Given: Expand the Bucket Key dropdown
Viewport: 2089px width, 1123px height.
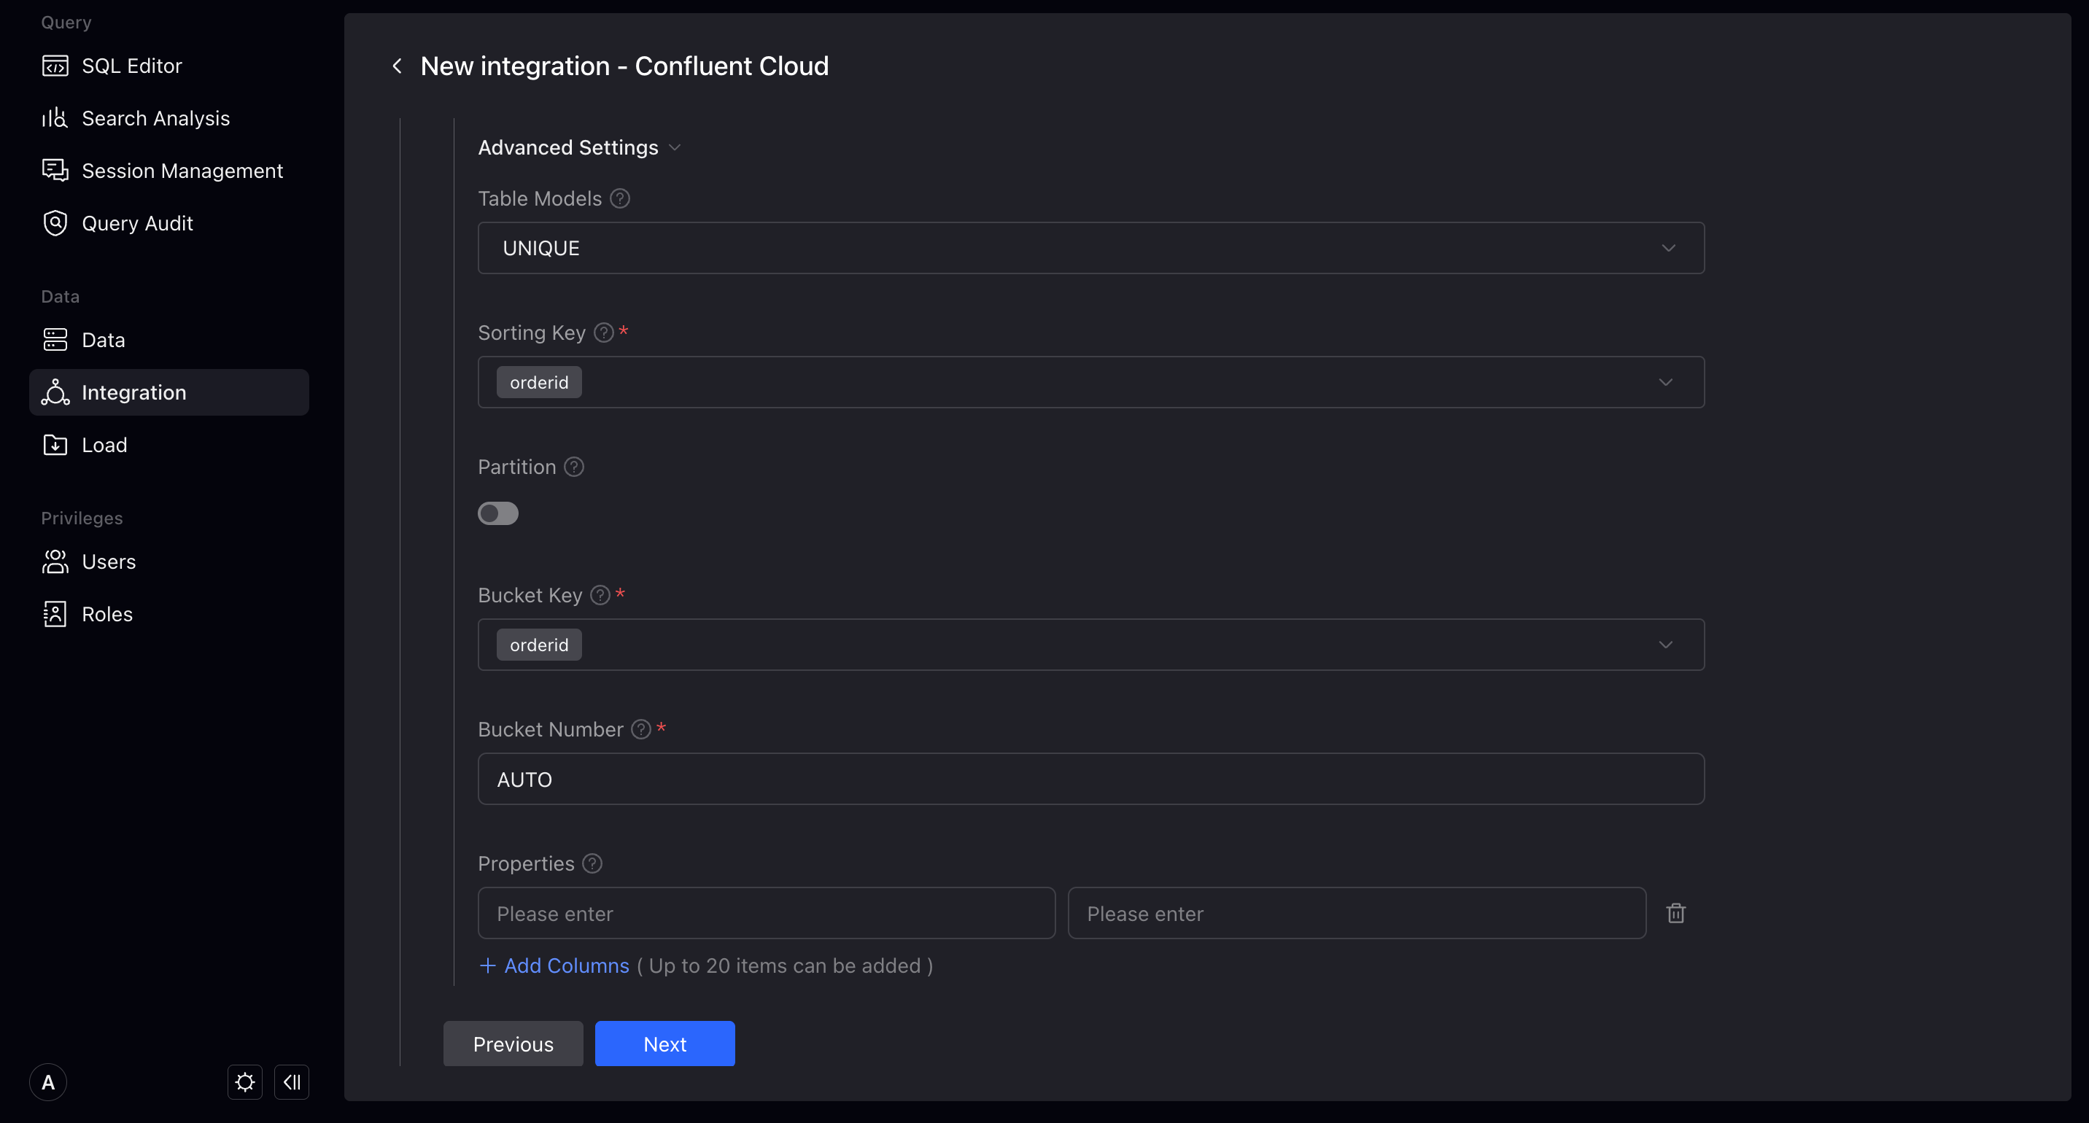Looking at the screenshot, I should pos(1666,645).
